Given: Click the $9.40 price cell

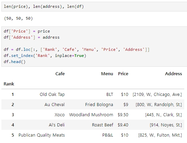Looking at the screenshot, I should 123,125.
